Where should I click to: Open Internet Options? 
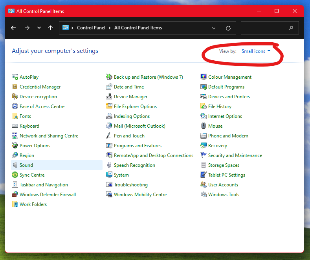pyautogui.click(x=225, y=116)
